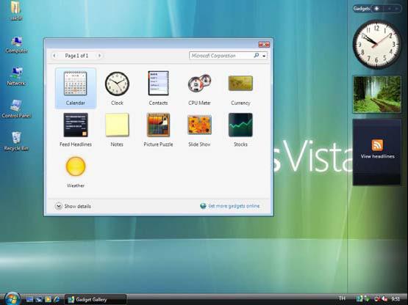Click the orange RSS icon in Sidebar
The width and height of the screenshot is (408, 305).
point(377,145)
